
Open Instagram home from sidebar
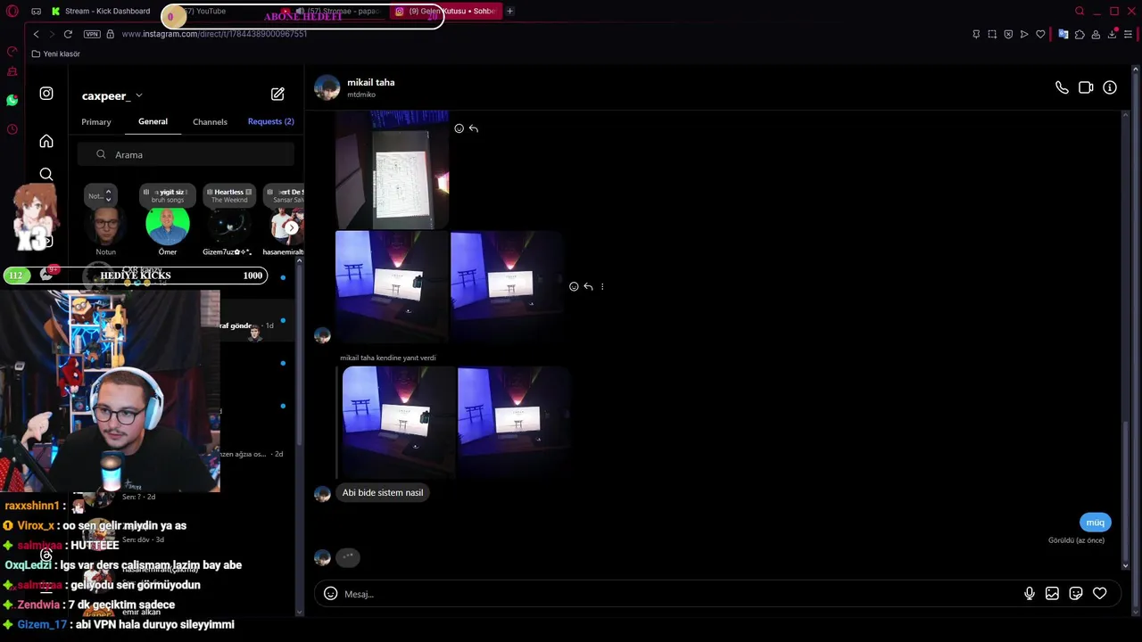tap(46, 141)
